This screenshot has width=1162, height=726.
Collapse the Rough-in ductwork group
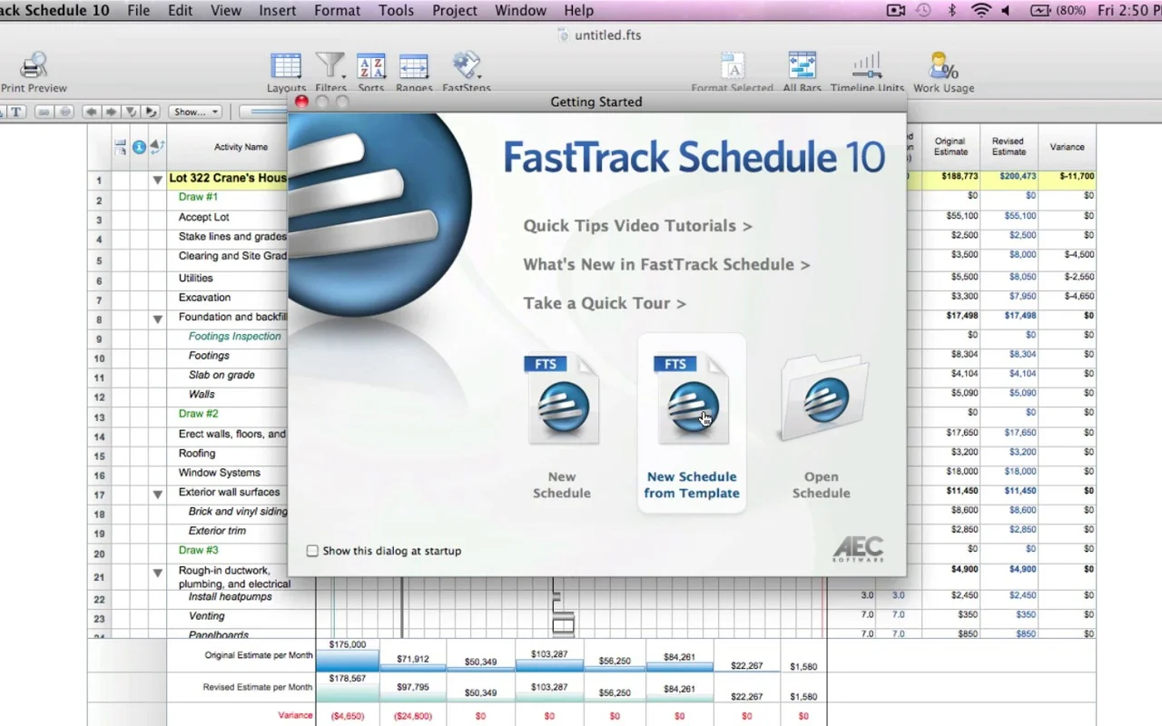click(158, 573)
